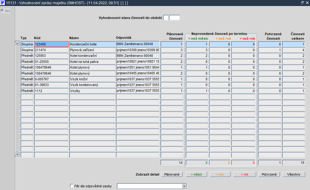Image resolution: width=310 pixels, height=190 pixels.
Task: Restore the window using the title bar icon
Action: click(x=302, y=3)
